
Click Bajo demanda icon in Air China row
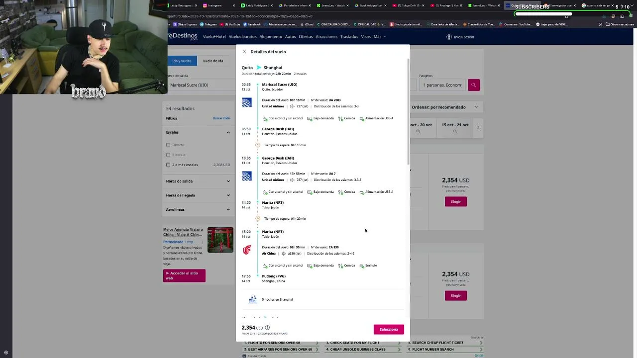click(310, 266)
